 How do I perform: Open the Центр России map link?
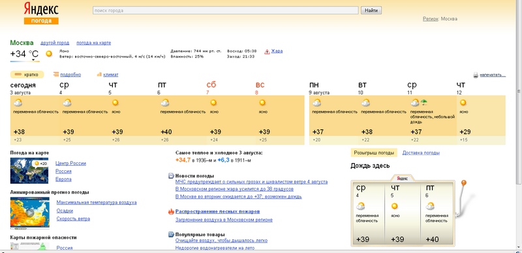tap(71, 164)
